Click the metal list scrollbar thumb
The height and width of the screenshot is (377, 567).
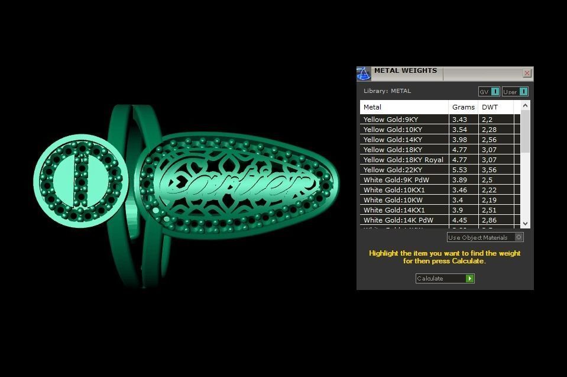coord(526,131)
